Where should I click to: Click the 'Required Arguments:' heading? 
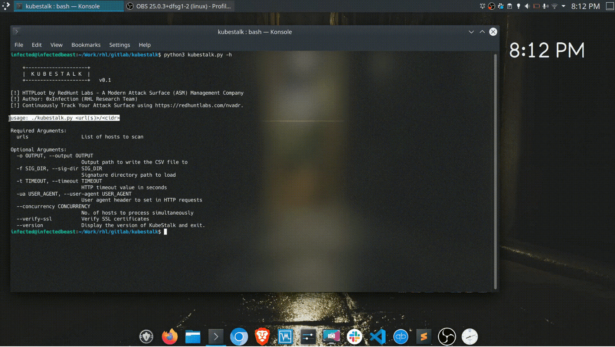pos(39,131)
